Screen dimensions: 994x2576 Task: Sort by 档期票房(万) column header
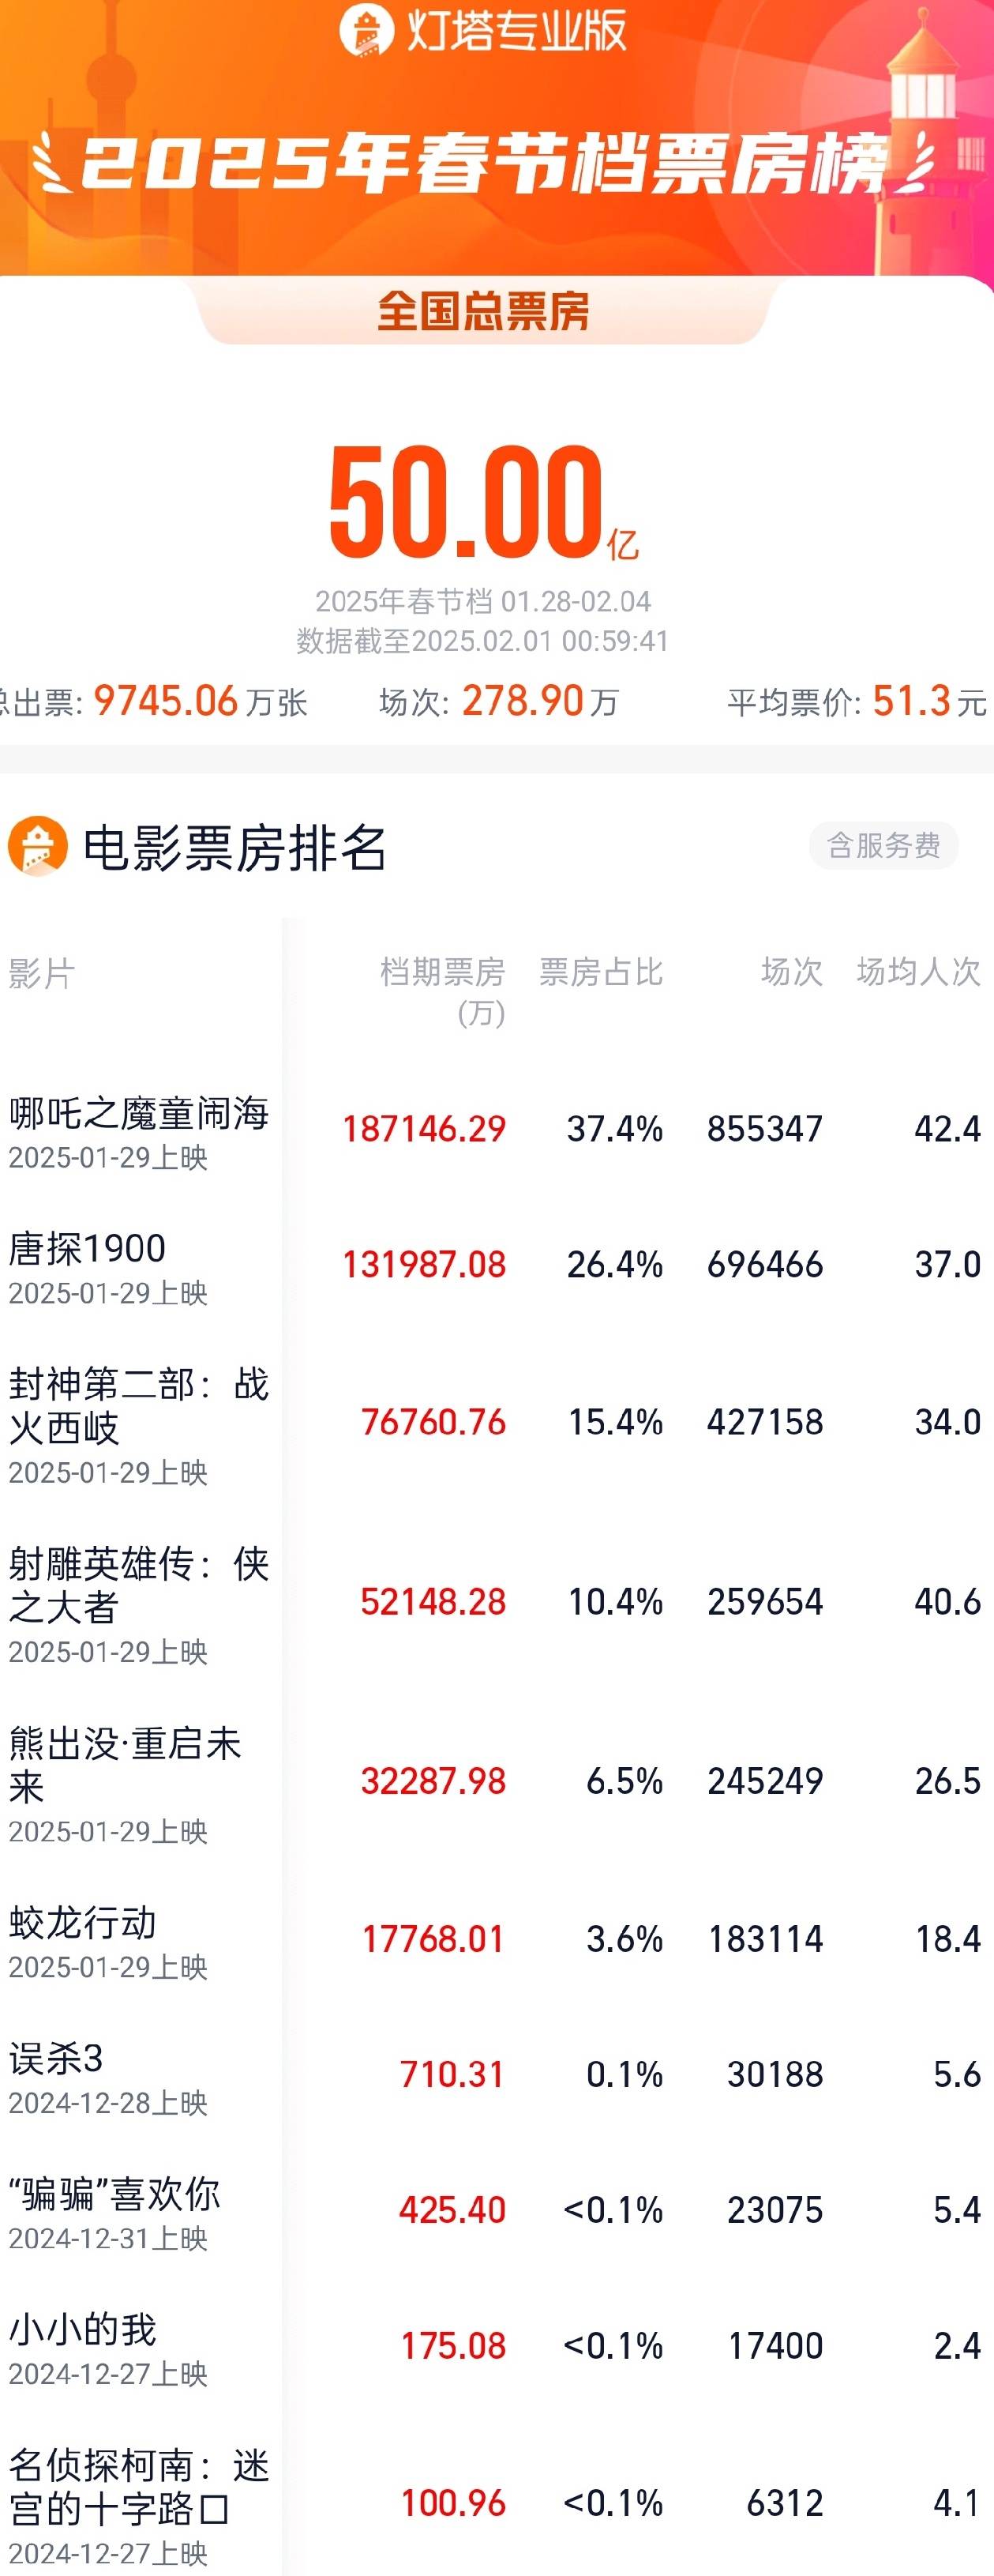443,991
